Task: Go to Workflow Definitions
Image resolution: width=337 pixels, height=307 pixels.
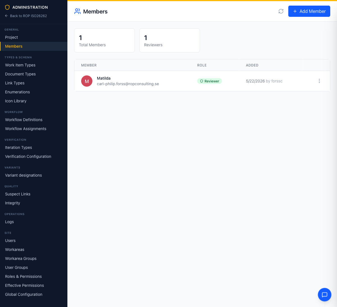Action: [x=34, y=120]
